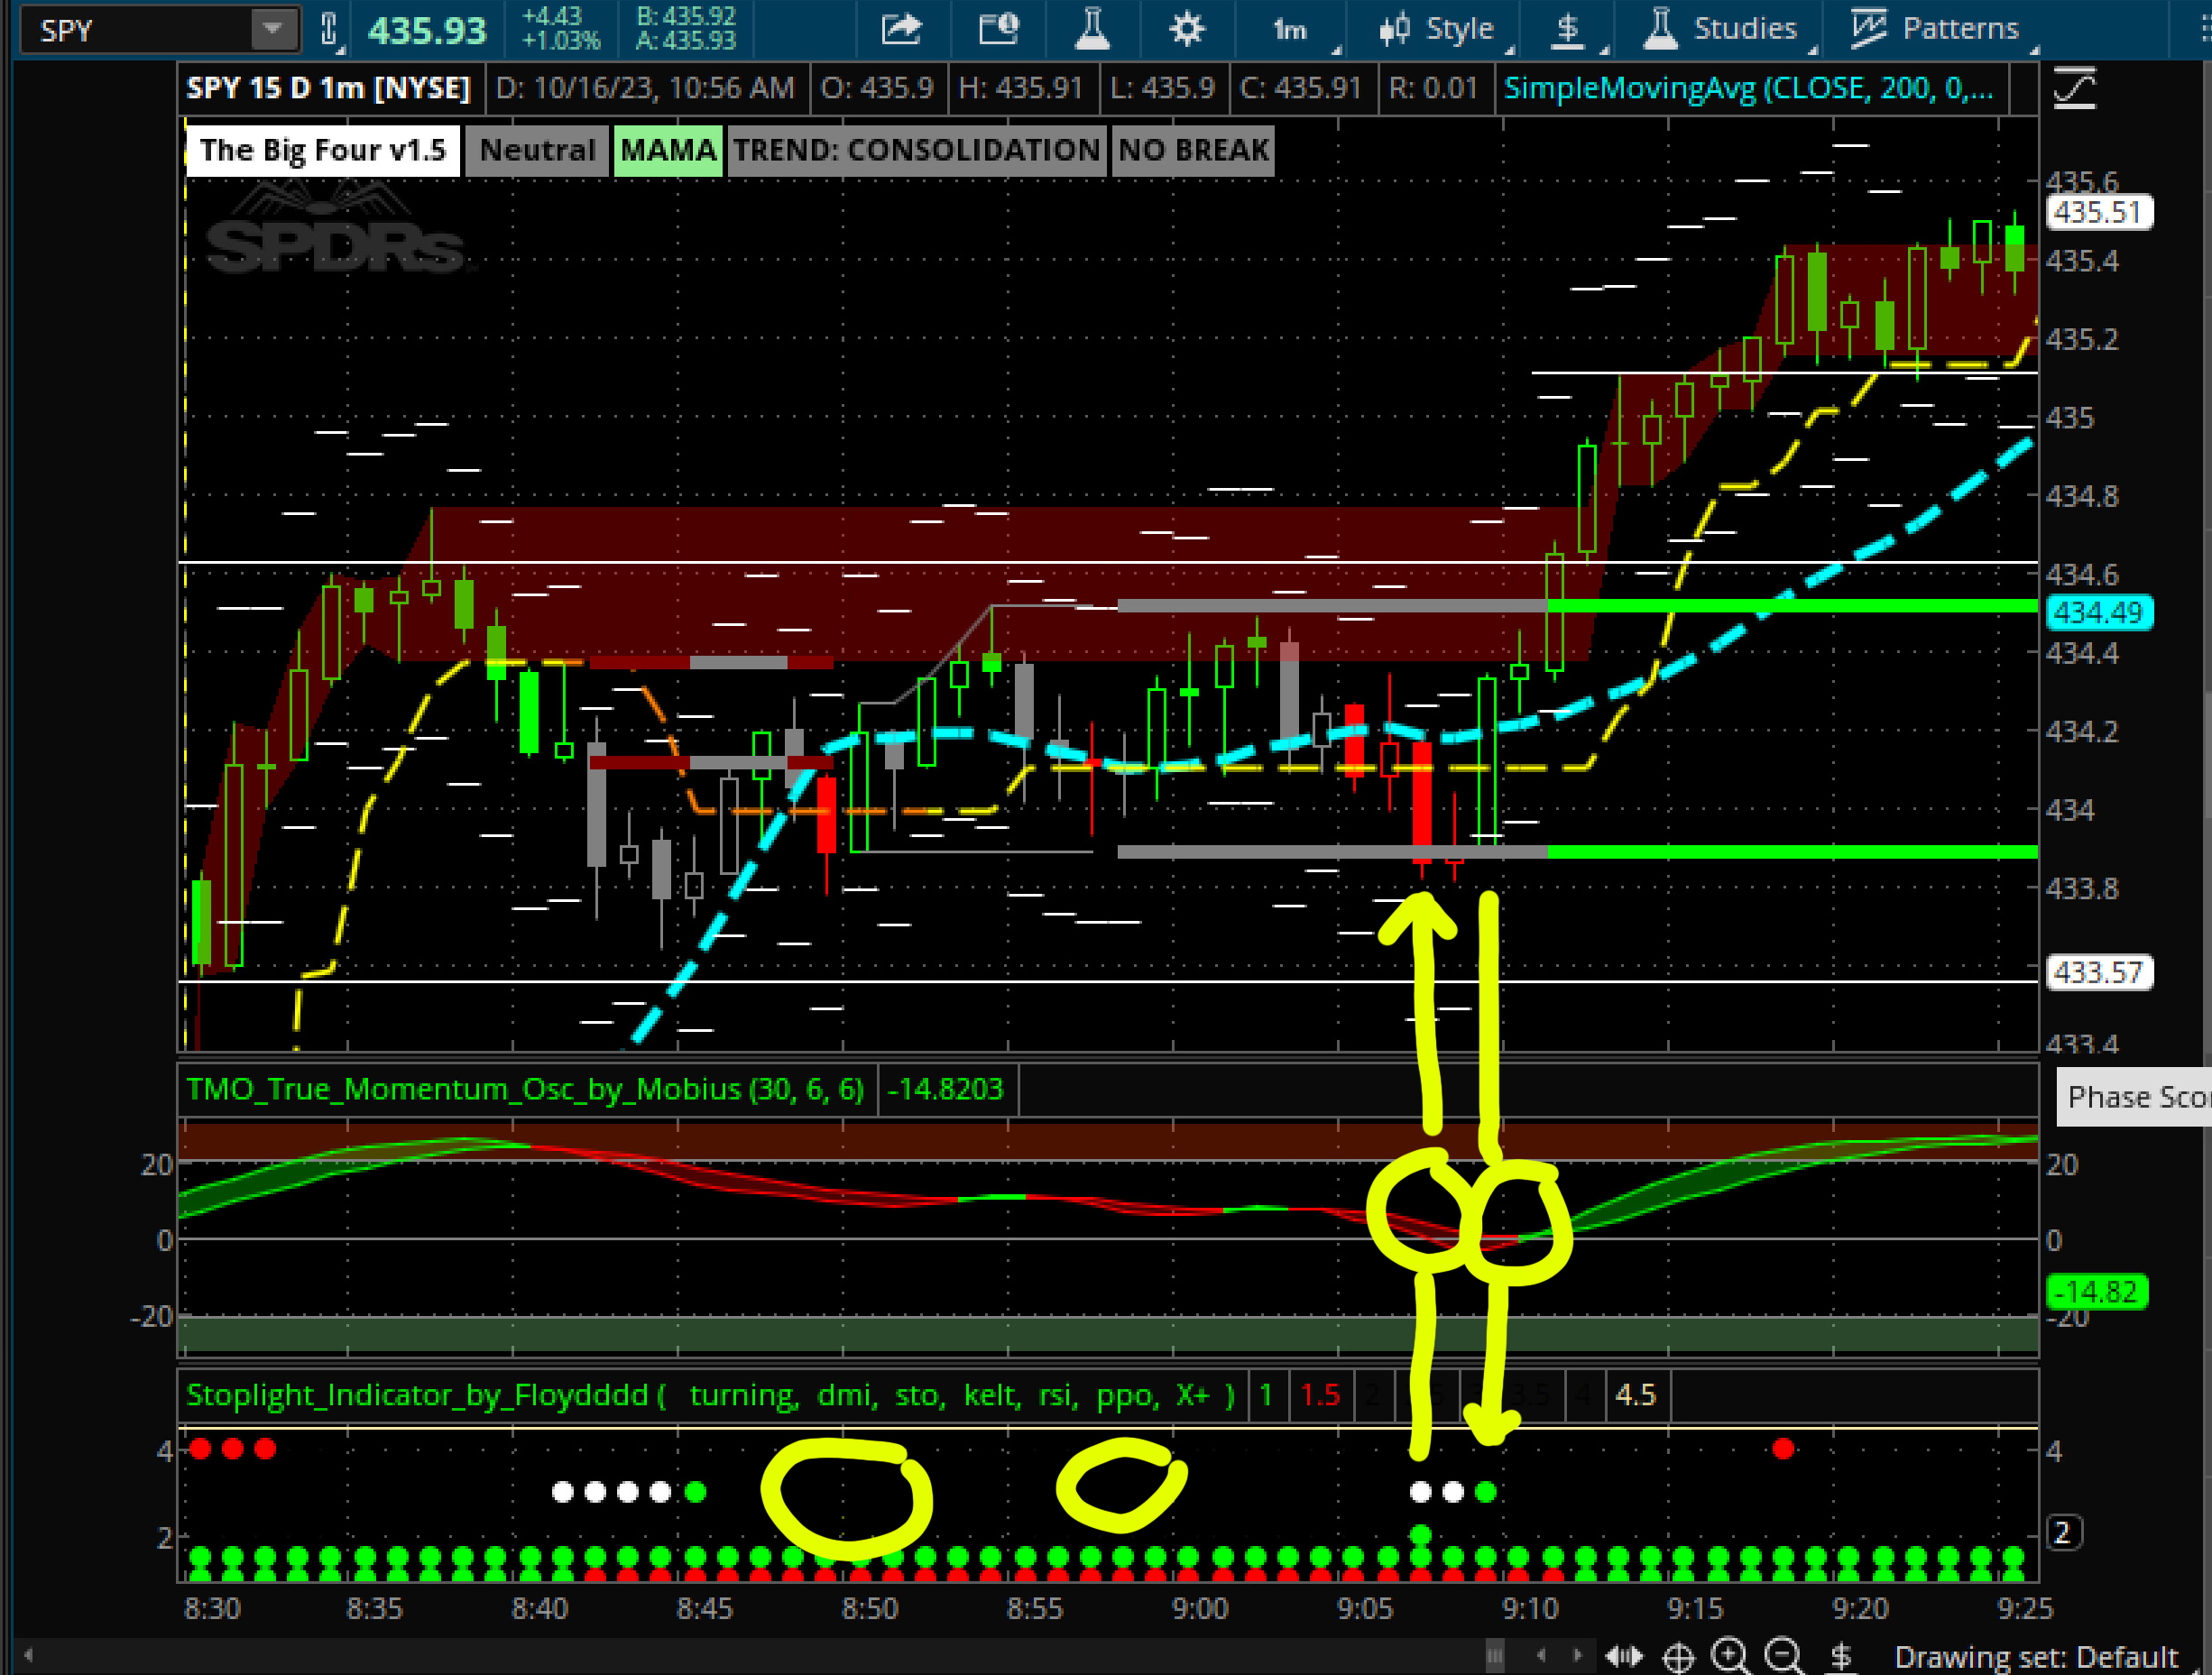The image size is (2212, 1675).
Task: Open the Share chart icon
Action: pos(901,29)
